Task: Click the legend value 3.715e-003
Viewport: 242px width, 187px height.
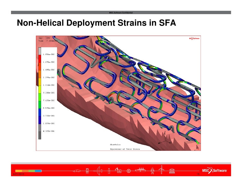Action: [49, 116]
